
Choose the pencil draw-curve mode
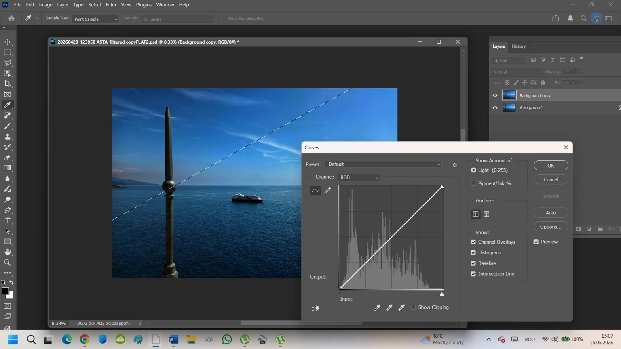coord(327,190)
